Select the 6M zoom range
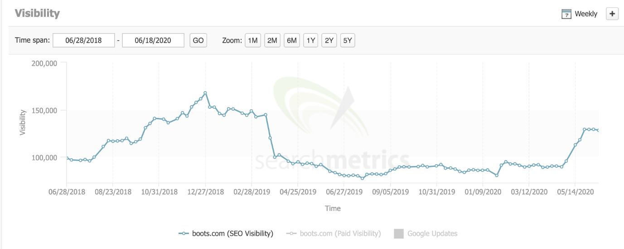This screenshot has height=249, width=624. point(292,40)
